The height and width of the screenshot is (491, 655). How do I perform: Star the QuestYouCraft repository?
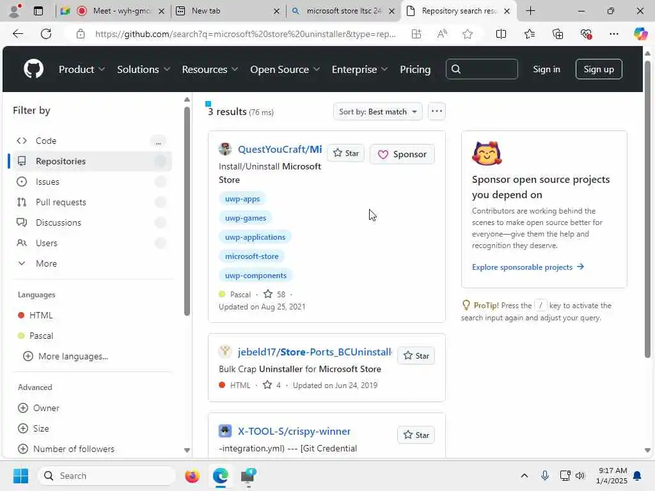click(x=346, y=153)
